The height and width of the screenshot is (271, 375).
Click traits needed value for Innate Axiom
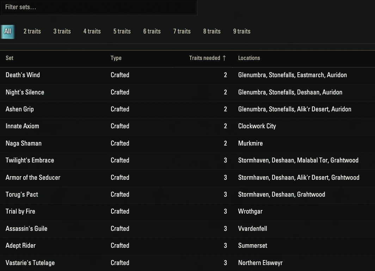pos(225,126)
